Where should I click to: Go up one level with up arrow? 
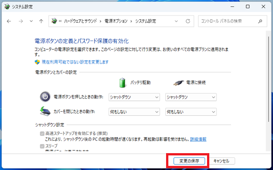pyautogui.click(x=41, y=21)
